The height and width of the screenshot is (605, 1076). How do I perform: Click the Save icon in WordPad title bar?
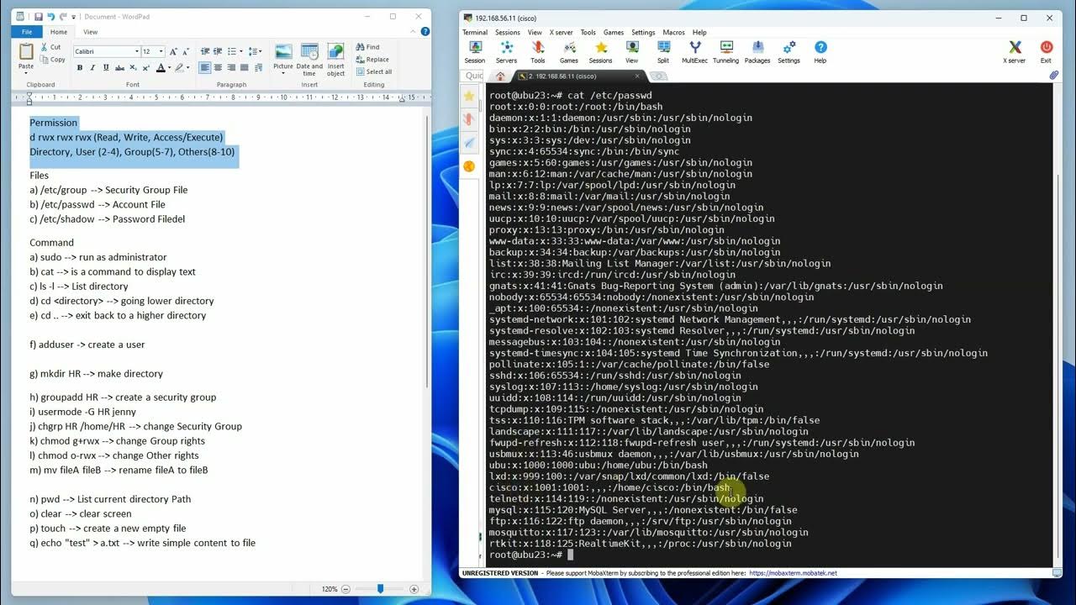(x=39, y=17)
